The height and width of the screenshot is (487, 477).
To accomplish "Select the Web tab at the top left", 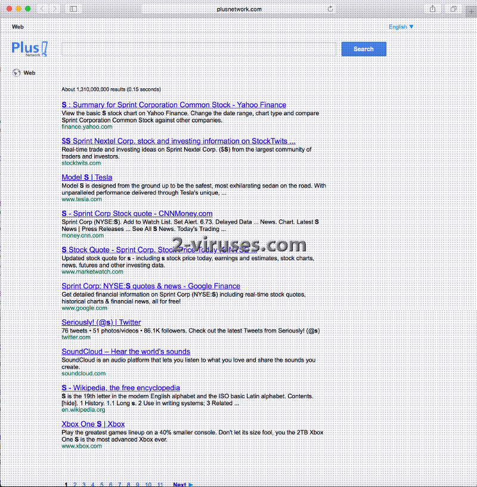I will pyautogui.click(x=17, y=26).
